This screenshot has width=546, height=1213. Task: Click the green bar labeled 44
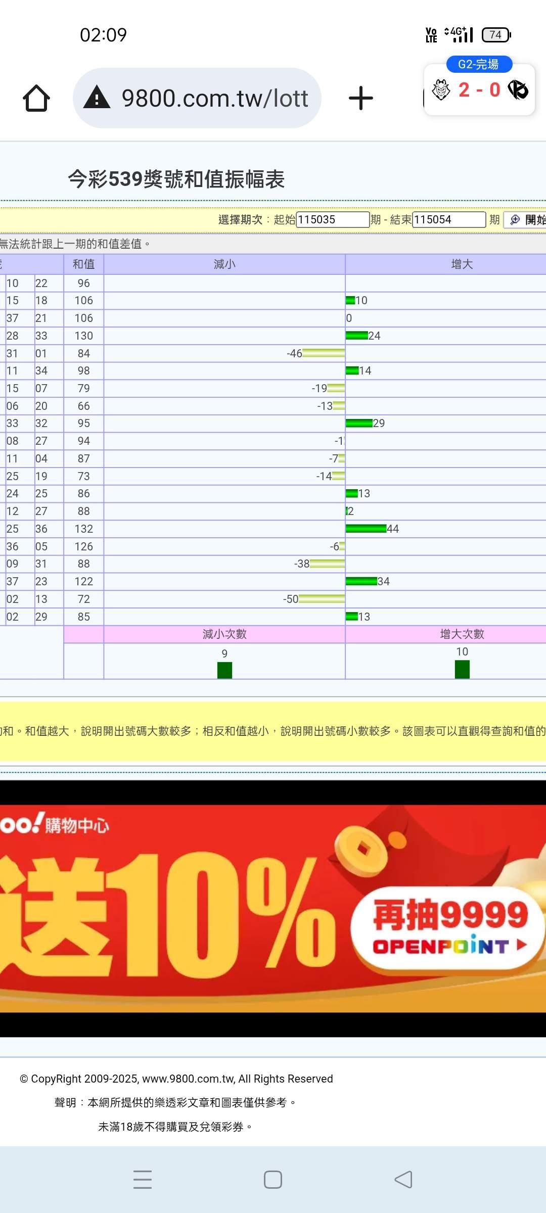click(366, 529)
